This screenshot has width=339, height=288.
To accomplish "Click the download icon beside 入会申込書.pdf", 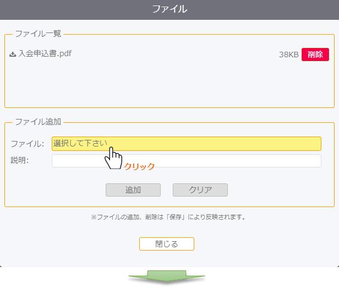I will click(13, 54).
